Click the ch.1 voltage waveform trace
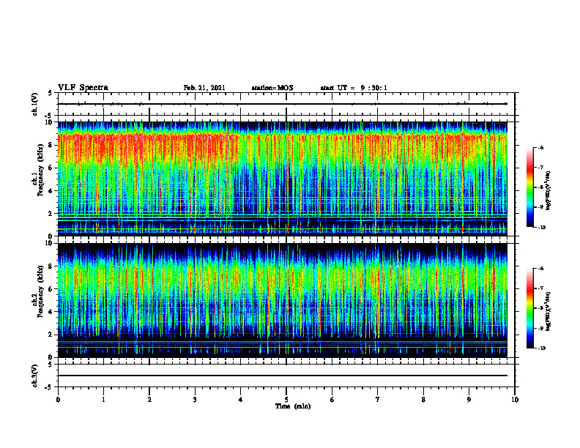The width and height of the screenshot is (580, 448). 282,104
